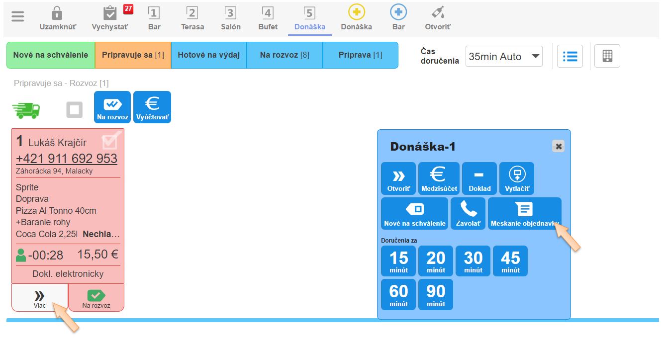This screenshot has width=665, height=343.
Task: Open the 35min Auto delivery time dropdown
Action: pyautogui.click(x=504, y=57)
